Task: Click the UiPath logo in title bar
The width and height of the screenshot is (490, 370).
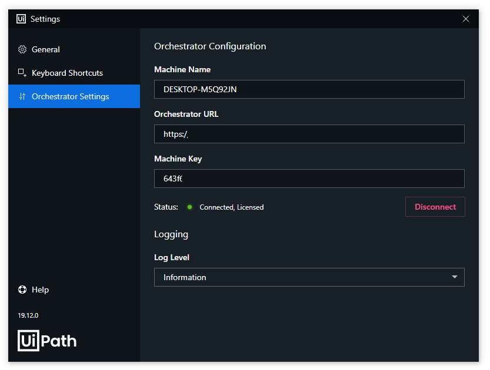Action: 21,19
